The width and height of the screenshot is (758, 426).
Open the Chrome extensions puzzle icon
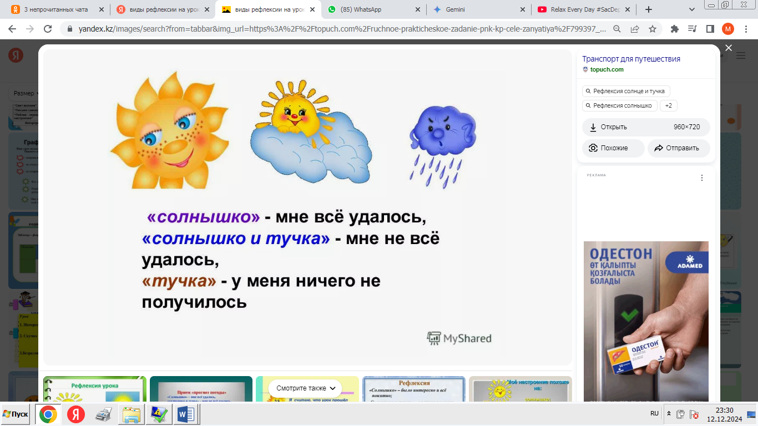point(675,29)
